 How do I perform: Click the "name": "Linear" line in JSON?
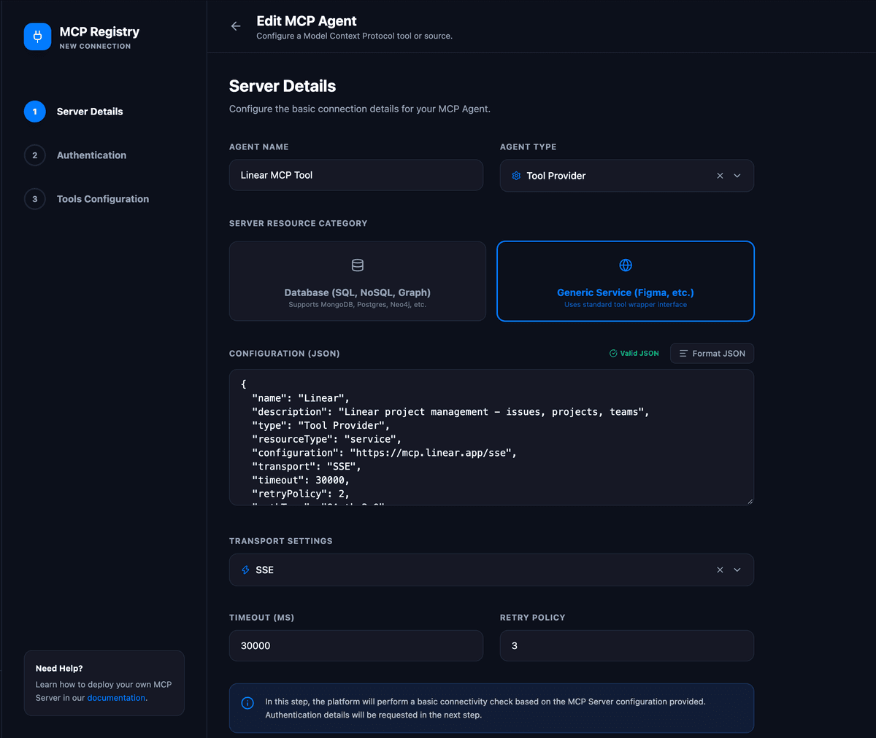(x=301, y=398)
